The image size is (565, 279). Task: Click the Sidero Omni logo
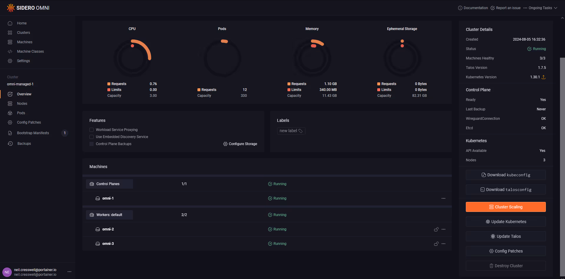[x=28, y=8]
